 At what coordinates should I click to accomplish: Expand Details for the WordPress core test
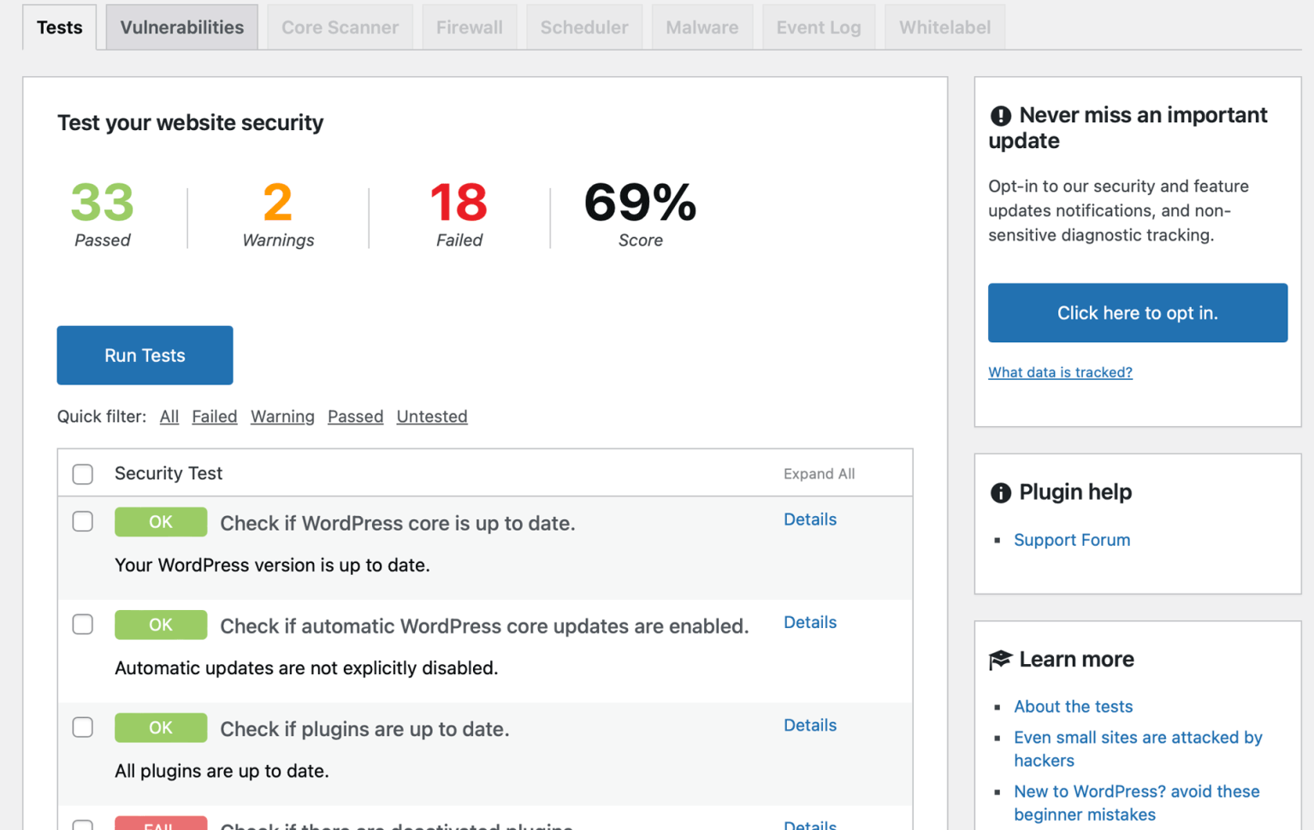[x=809, y=519]
